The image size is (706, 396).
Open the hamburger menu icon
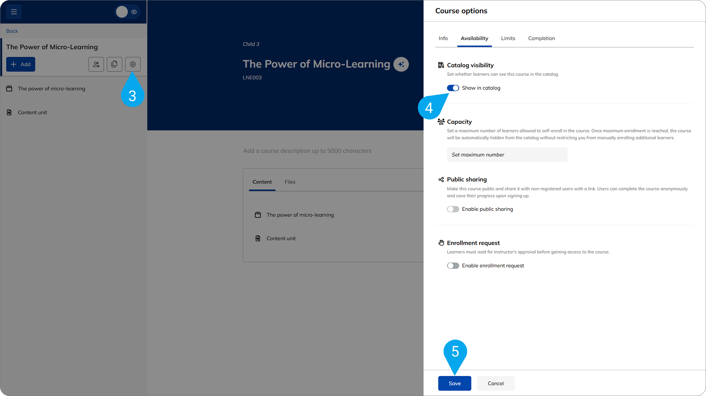[x=14, y=12]
